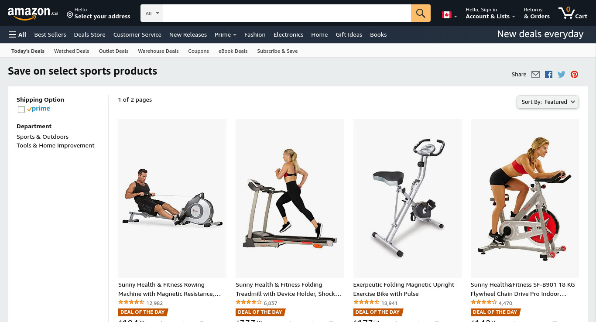Share this page via email icon
This screenshot has width=596, height=322.
tap(535, 75)
